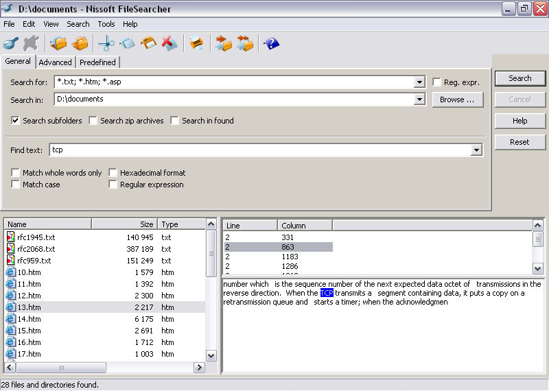The width and height of the screenshot is (549, 391).
Task: Select match row with Column 1183
Action: (278, 257)
